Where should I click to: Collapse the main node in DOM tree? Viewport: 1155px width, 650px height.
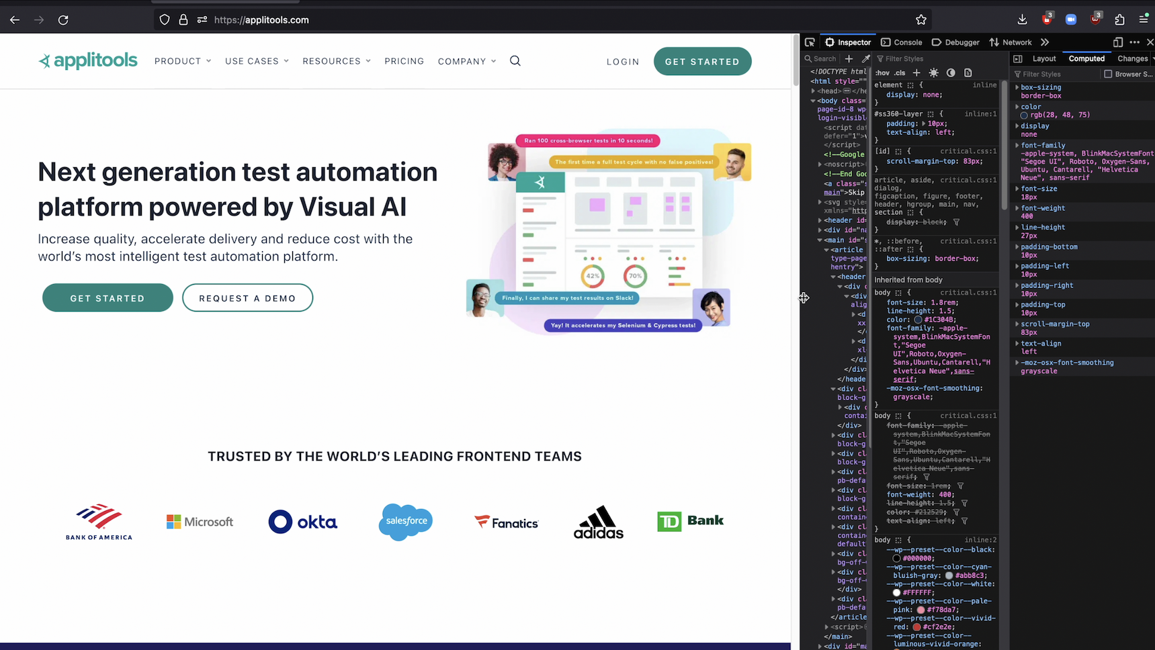pyautogui.click(x=820, y=240)
